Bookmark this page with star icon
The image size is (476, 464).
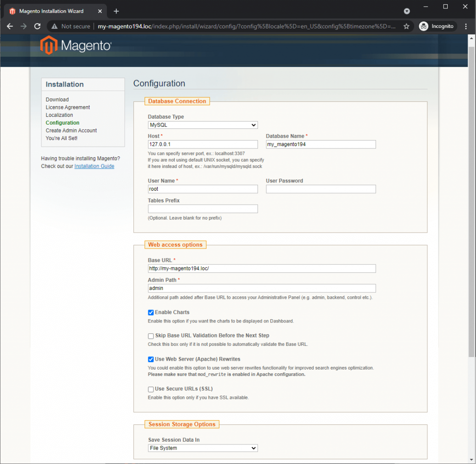[406, 27]
